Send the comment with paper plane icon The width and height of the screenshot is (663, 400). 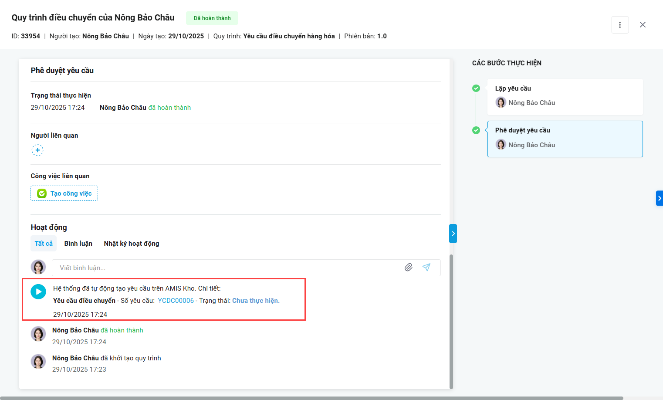(426, 268)
